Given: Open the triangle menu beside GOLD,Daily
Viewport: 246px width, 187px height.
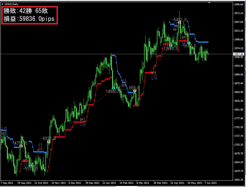Looking at the screenshot, I should tap(2, 4).
